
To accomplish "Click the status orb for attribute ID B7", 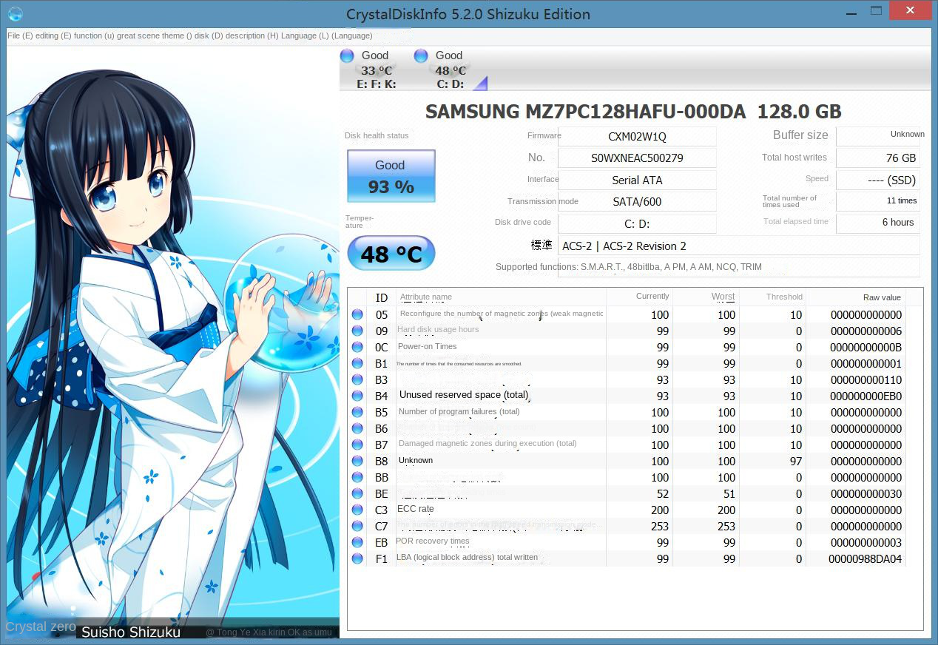I will pyautogui.click(x=357, y=445).
